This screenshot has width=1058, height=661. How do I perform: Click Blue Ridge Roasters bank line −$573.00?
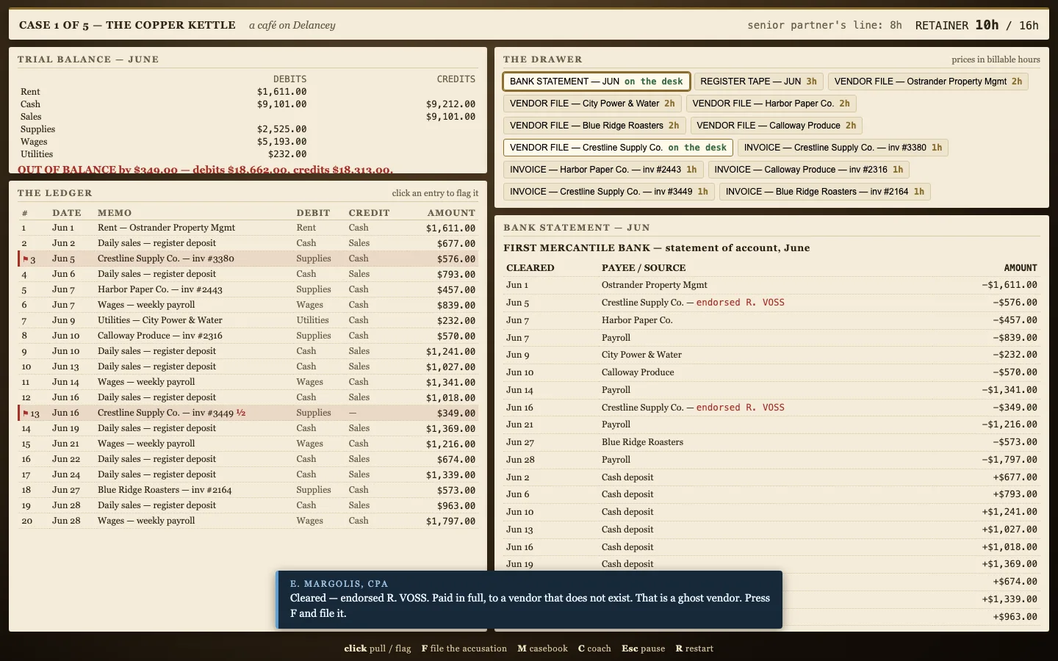click(x=771, y=442)
